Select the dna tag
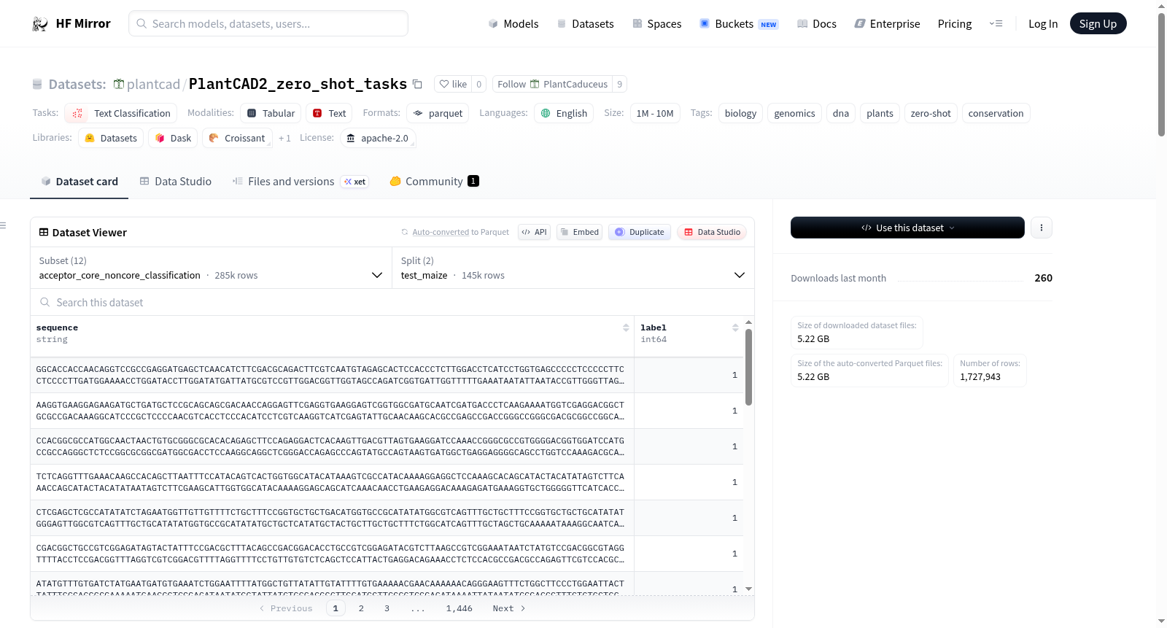 coord(841,113)
